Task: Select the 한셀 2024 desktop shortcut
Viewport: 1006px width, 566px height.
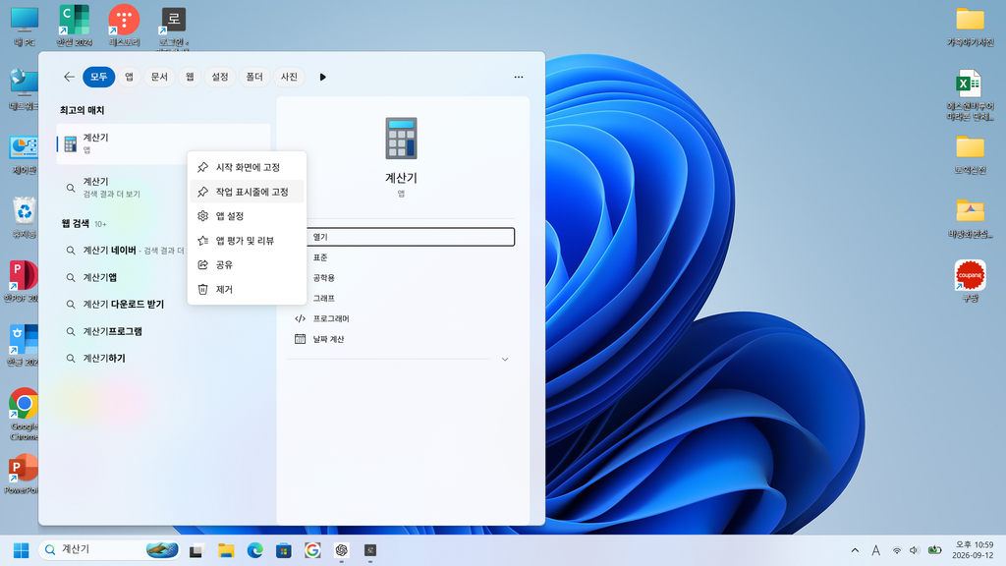Action: [x=75, y=27]
